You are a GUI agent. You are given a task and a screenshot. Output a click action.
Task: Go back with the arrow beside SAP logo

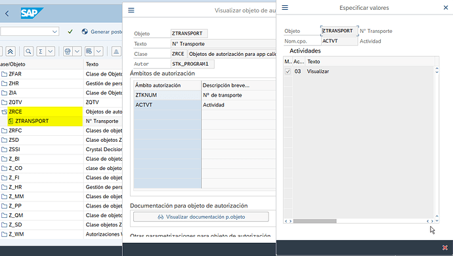click(x=7, y=13)
